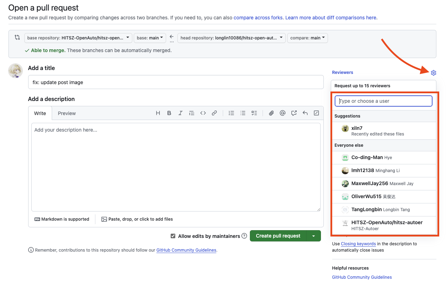Screen dimensions: 448x284
Task: Insert a heading with the H icon
Action: [158, 113]
